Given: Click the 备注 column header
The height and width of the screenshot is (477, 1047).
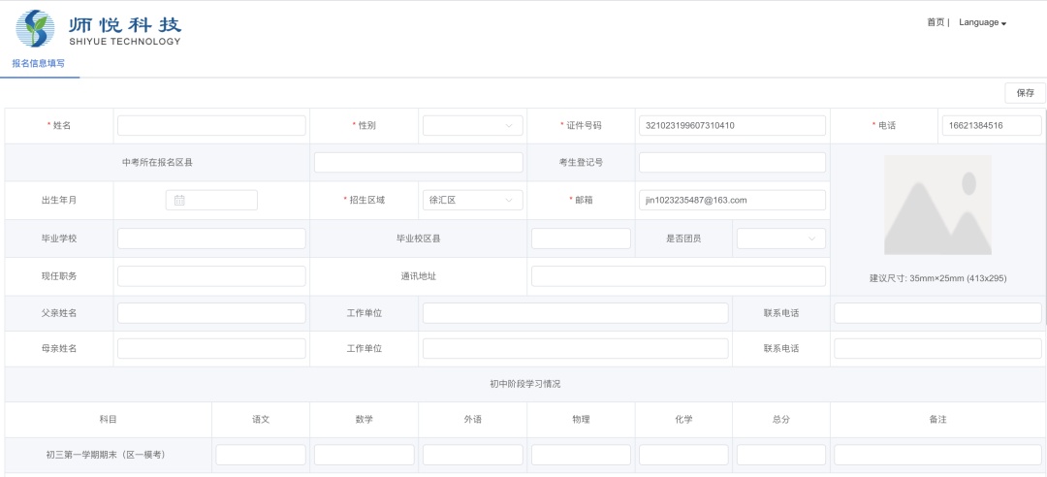Looking at the screenshot, I should click(937, 420).
